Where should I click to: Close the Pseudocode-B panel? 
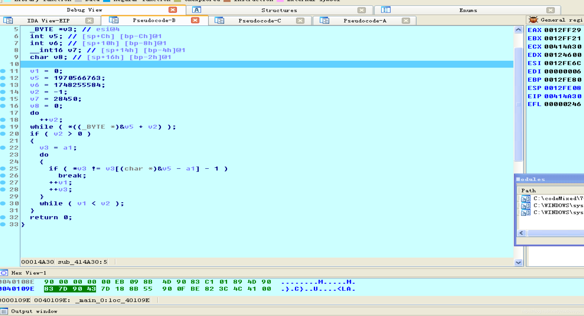[196, 21]
